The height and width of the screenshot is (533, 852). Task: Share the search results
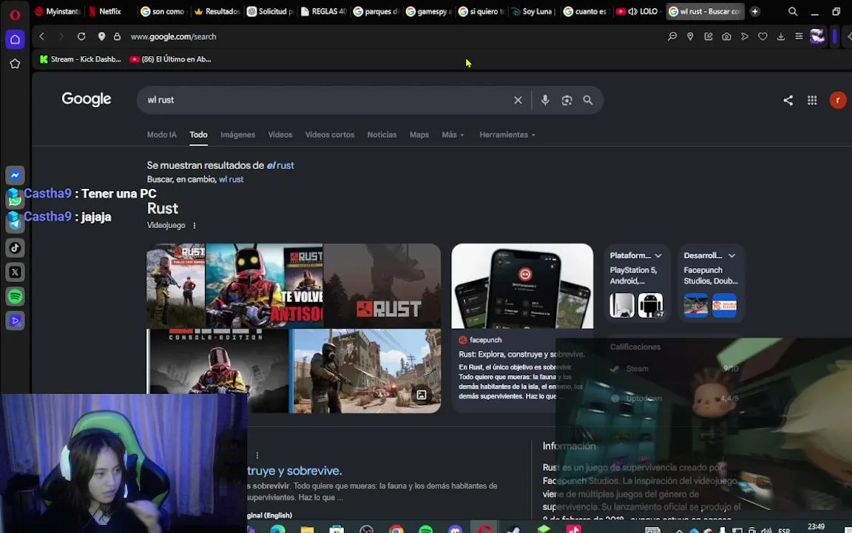(x=788, y=100)
